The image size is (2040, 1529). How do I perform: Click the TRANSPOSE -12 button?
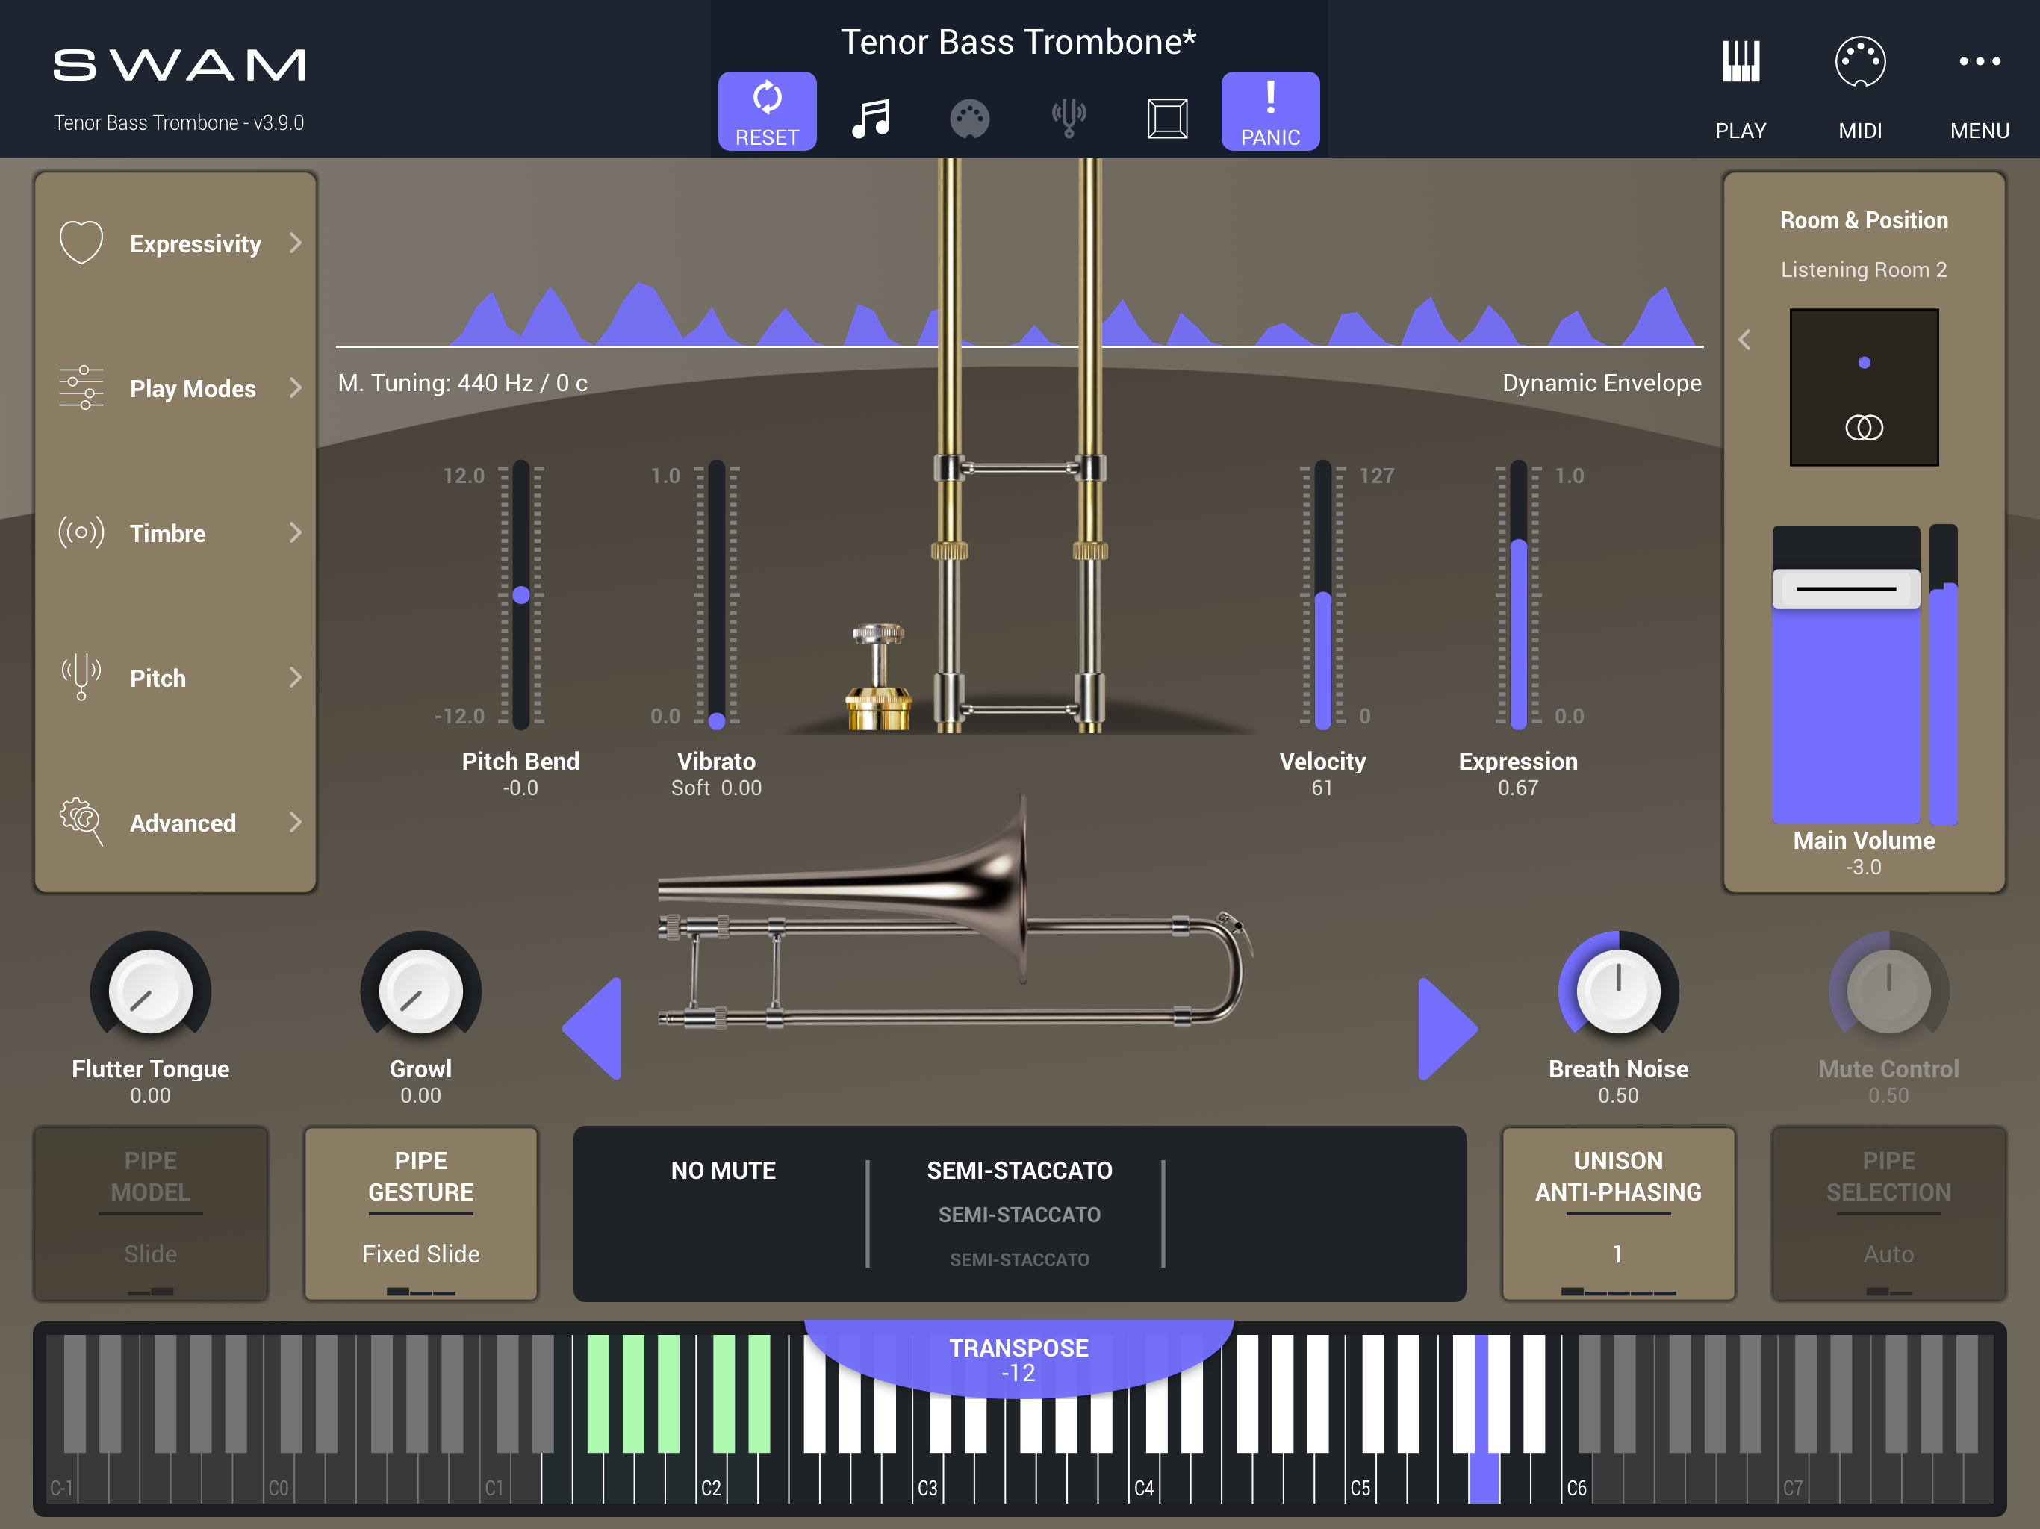(x=1019, y=1360)
